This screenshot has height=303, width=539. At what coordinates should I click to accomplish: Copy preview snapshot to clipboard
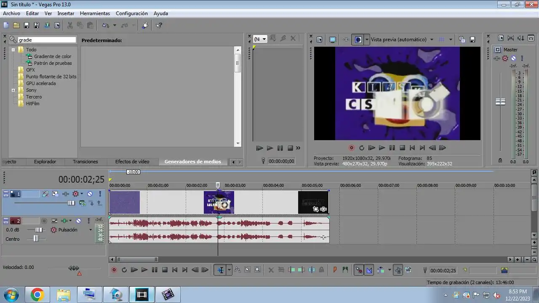[x=462, y=40]
